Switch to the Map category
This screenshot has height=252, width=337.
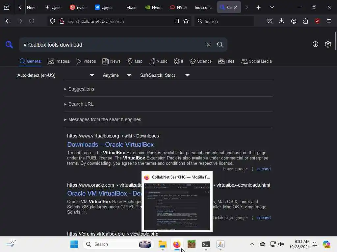click(x=135, y=61)
